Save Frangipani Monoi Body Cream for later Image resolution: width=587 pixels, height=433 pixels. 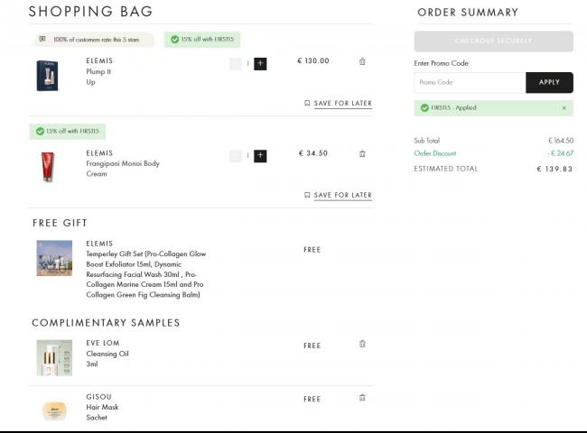tap(342, 195)
